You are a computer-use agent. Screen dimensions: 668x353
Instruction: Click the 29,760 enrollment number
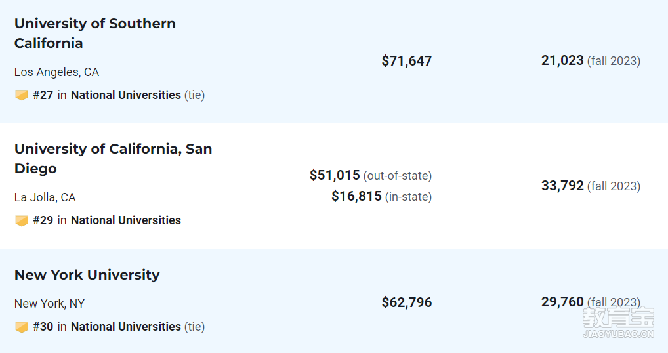(562, 302)
